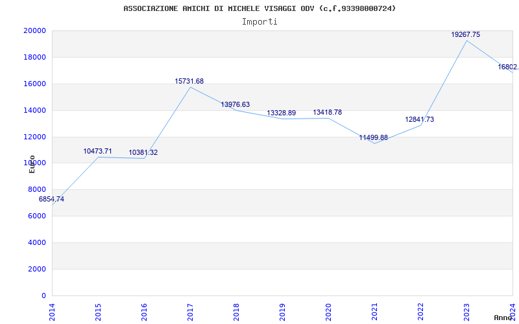Click the Anno x-axis title
Viewport: 519px width, 324px height.
tap(503, 318)
